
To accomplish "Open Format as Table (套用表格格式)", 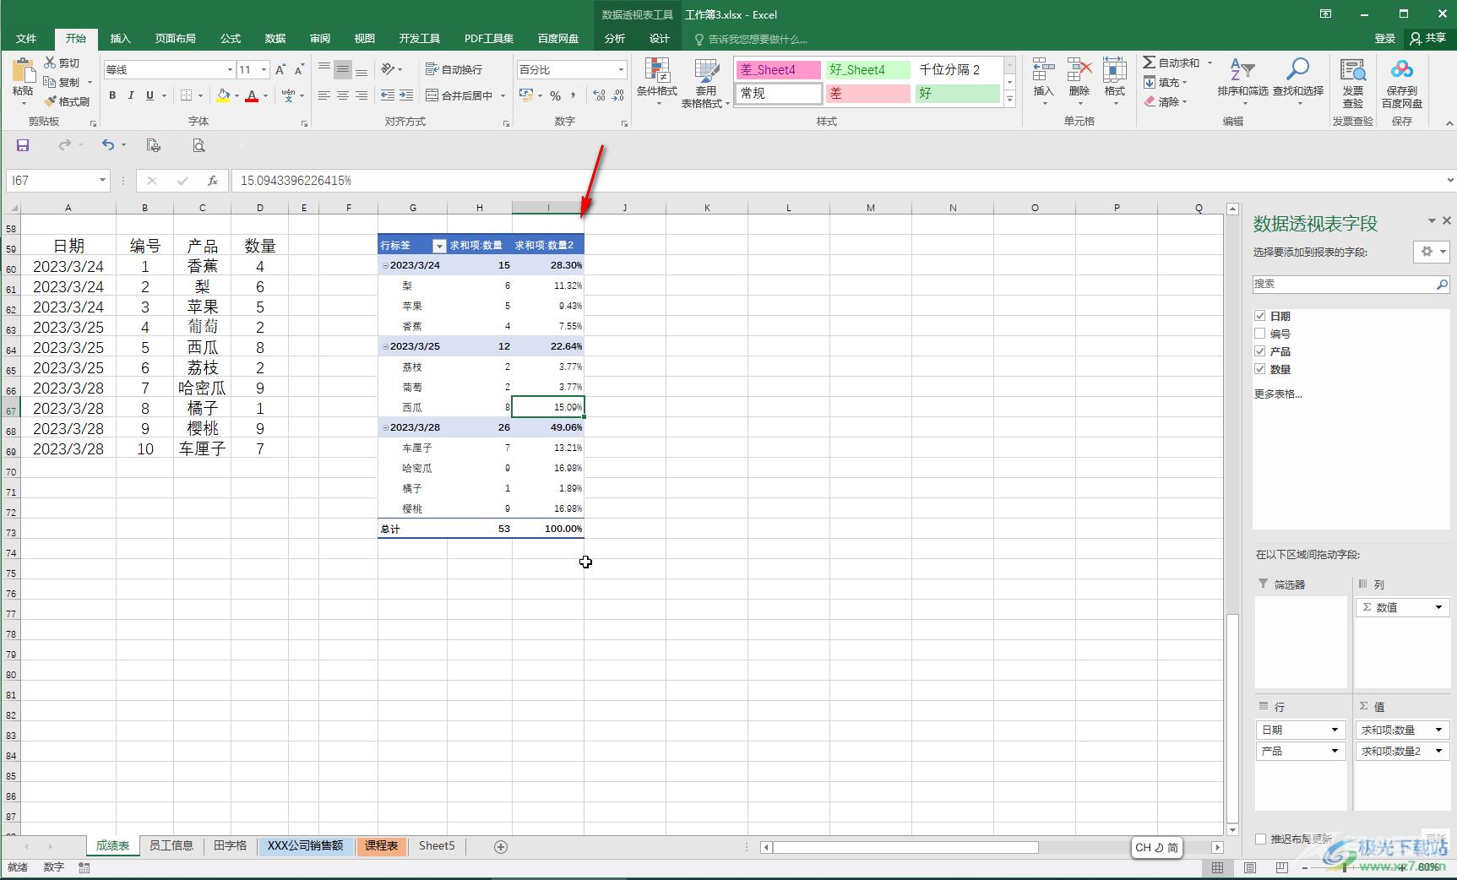I will [705, 82].
